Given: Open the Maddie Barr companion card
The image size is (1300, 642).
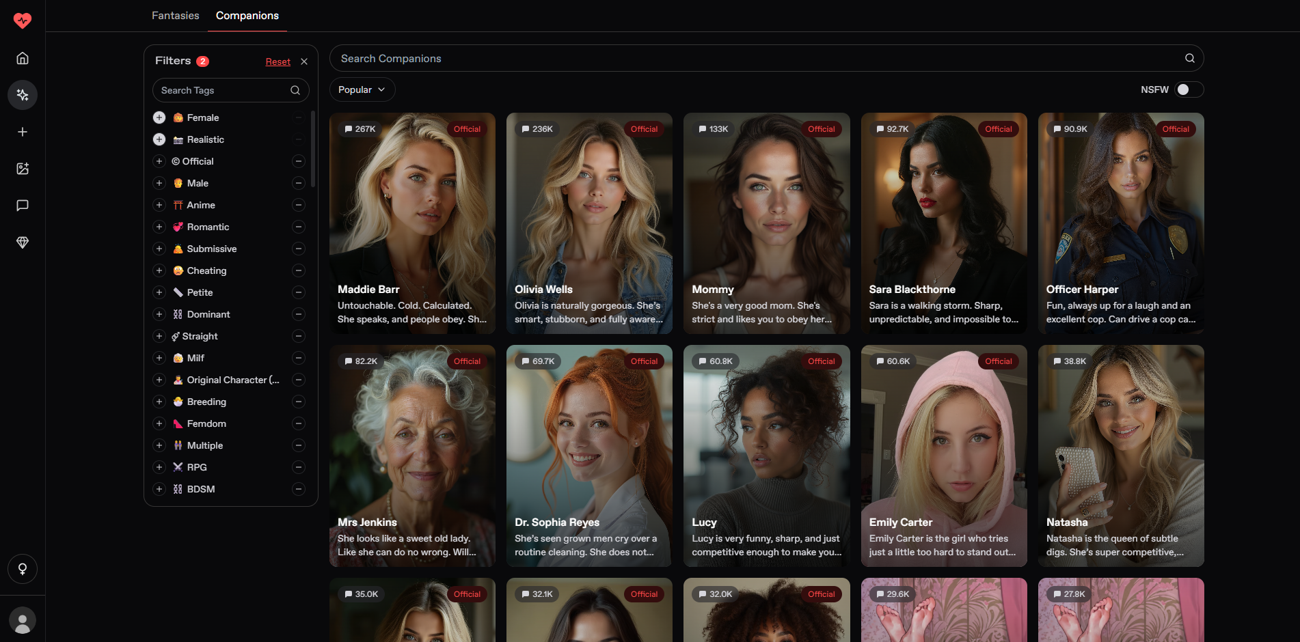Looking at the screenshot, I should point(412,223).
